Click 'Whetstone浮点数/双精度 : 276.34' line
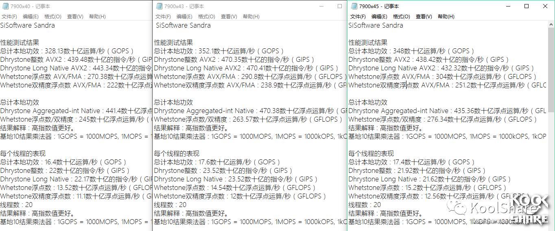This screenshot has width=555, height=231. [443, 119]
